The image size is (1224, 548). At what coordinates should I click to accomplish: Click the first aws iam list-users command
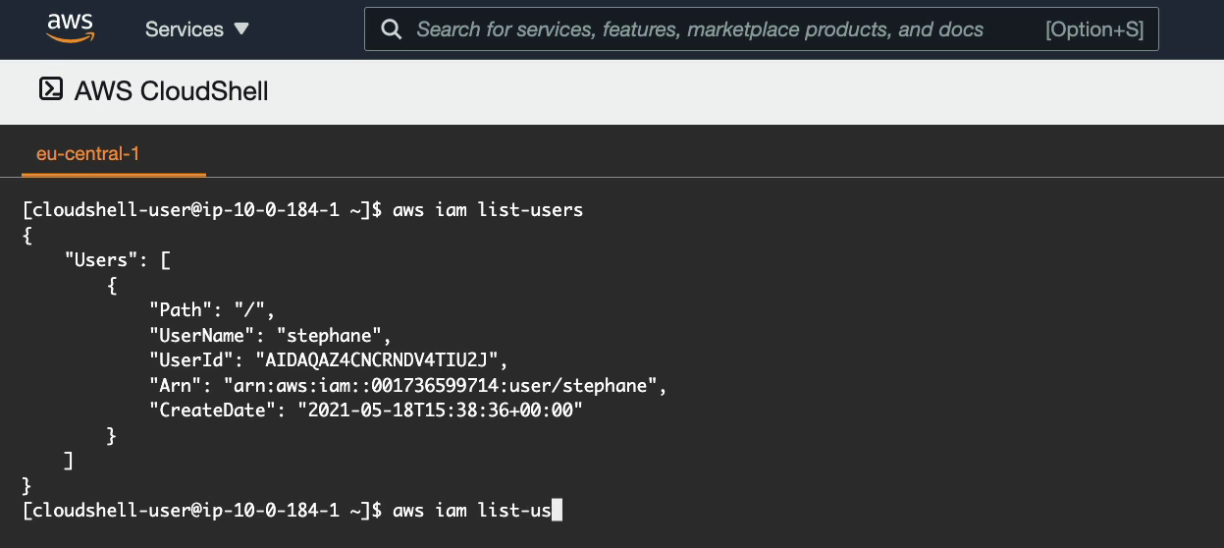coord(488,209)
